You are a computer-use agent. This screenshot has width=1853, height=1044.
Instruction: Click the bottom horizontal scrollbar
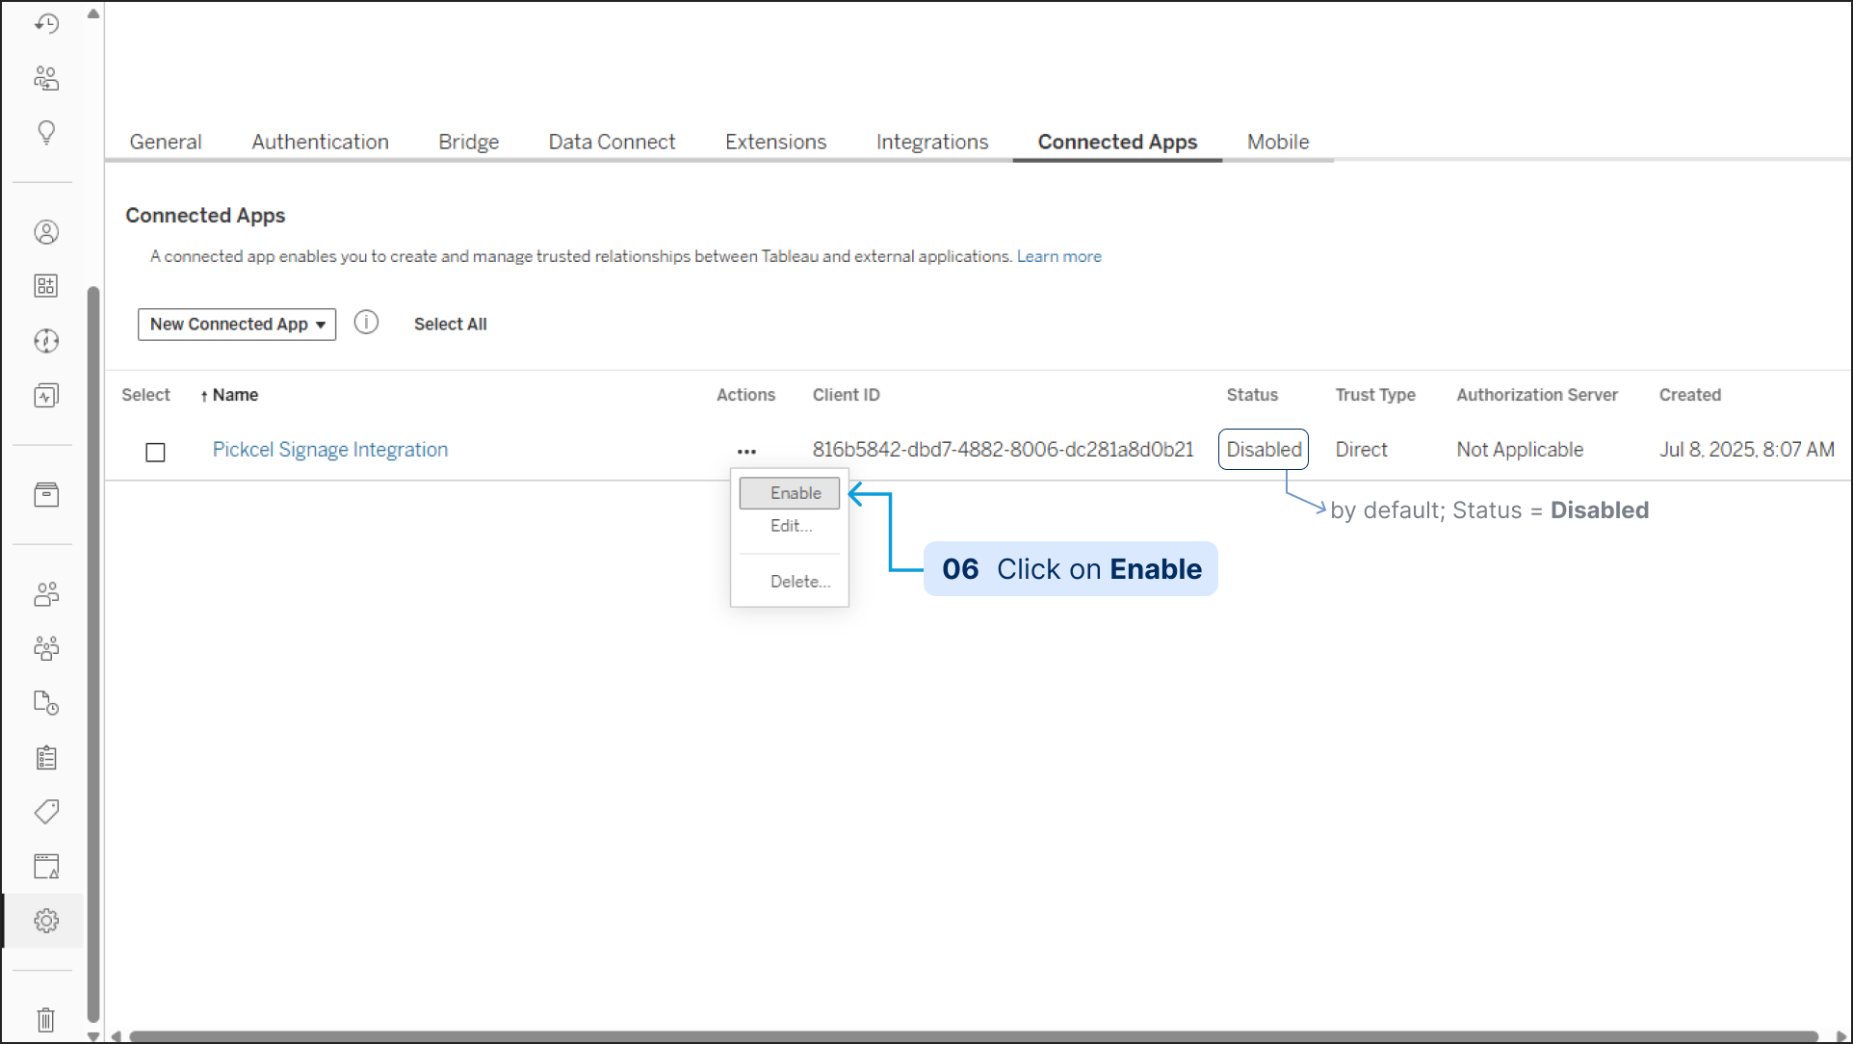(963, 1036)
